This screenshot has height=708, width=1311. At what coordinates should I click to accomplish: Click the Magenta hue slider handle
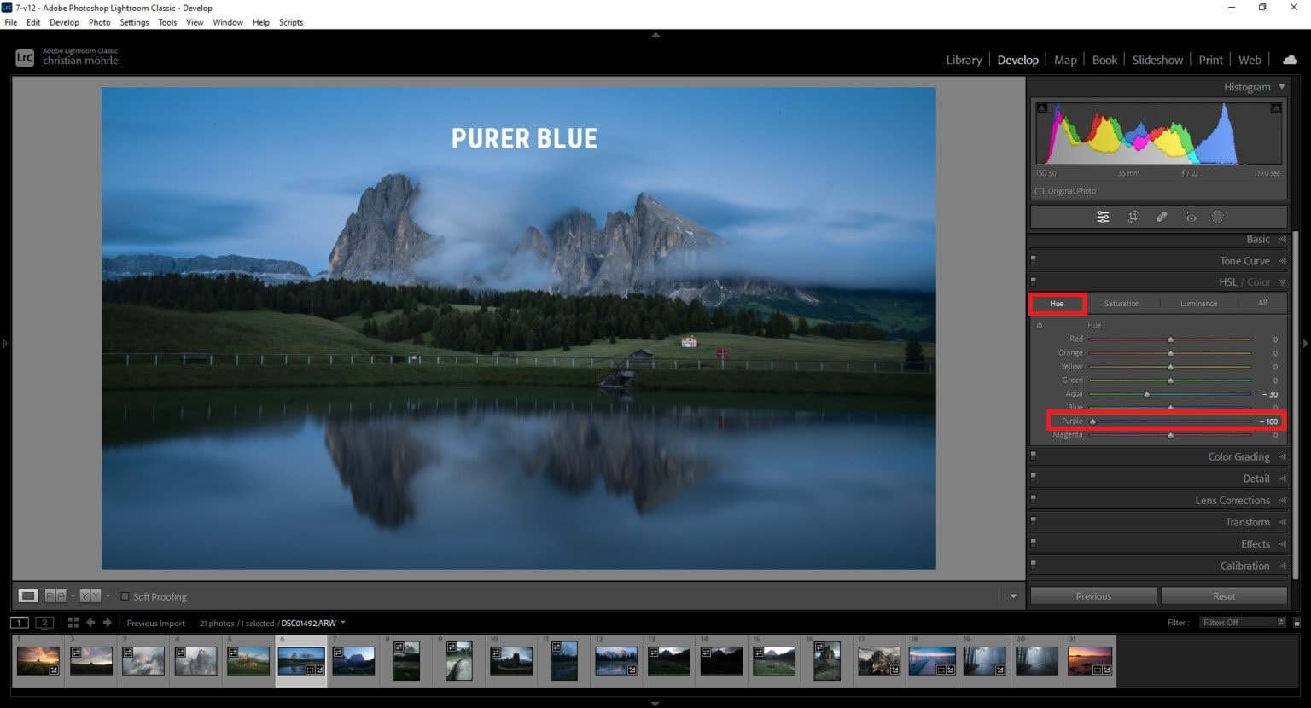point(1170,435)
